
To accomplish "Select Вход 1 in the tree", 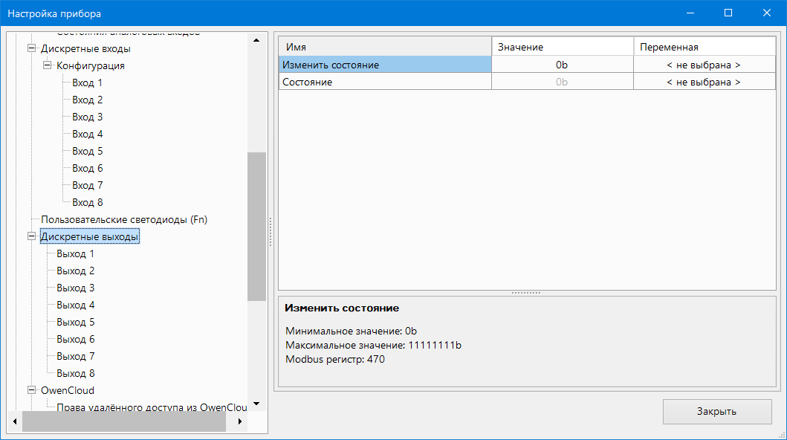I will (87, 82).
